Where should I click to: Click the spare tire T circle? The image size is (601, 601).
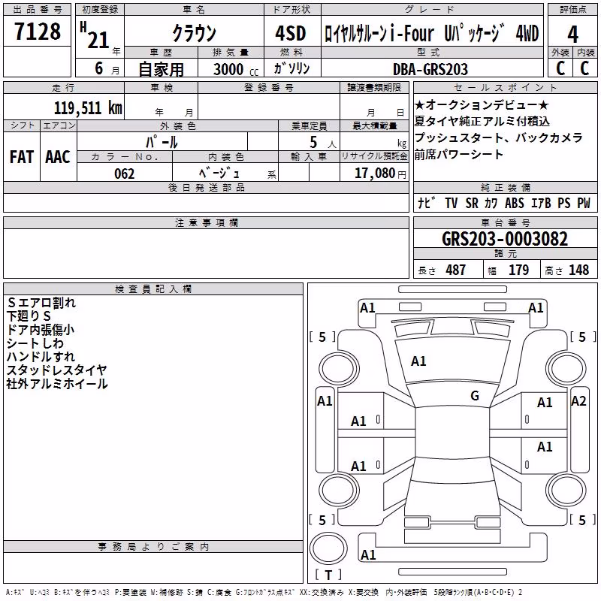(328, 548)
